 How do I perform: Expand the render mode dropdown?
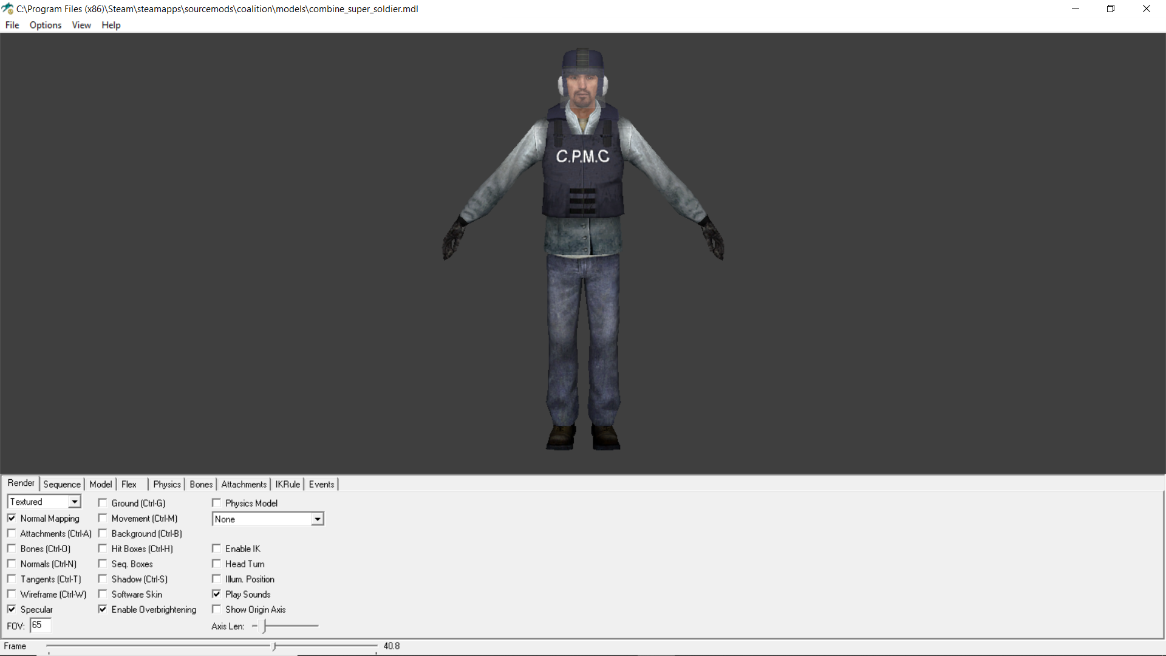(73, 502)
